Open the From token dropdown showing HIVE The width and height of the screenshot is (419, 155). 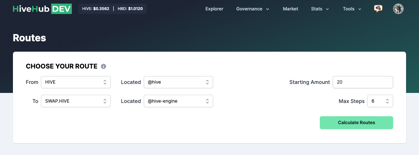pyautogui.click(x=75, y=82)
